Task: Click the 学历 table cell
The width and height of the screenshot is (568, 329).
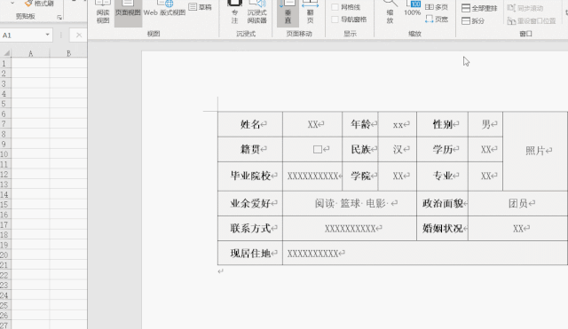Action: [x=442, y=149]
